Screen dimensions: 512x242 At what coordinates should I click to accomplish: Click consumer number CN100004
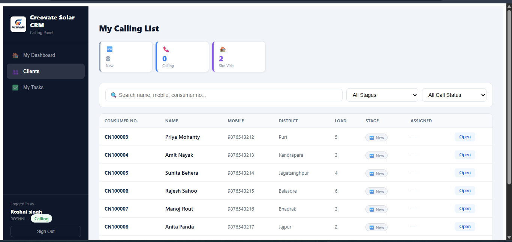coord(116,155)
